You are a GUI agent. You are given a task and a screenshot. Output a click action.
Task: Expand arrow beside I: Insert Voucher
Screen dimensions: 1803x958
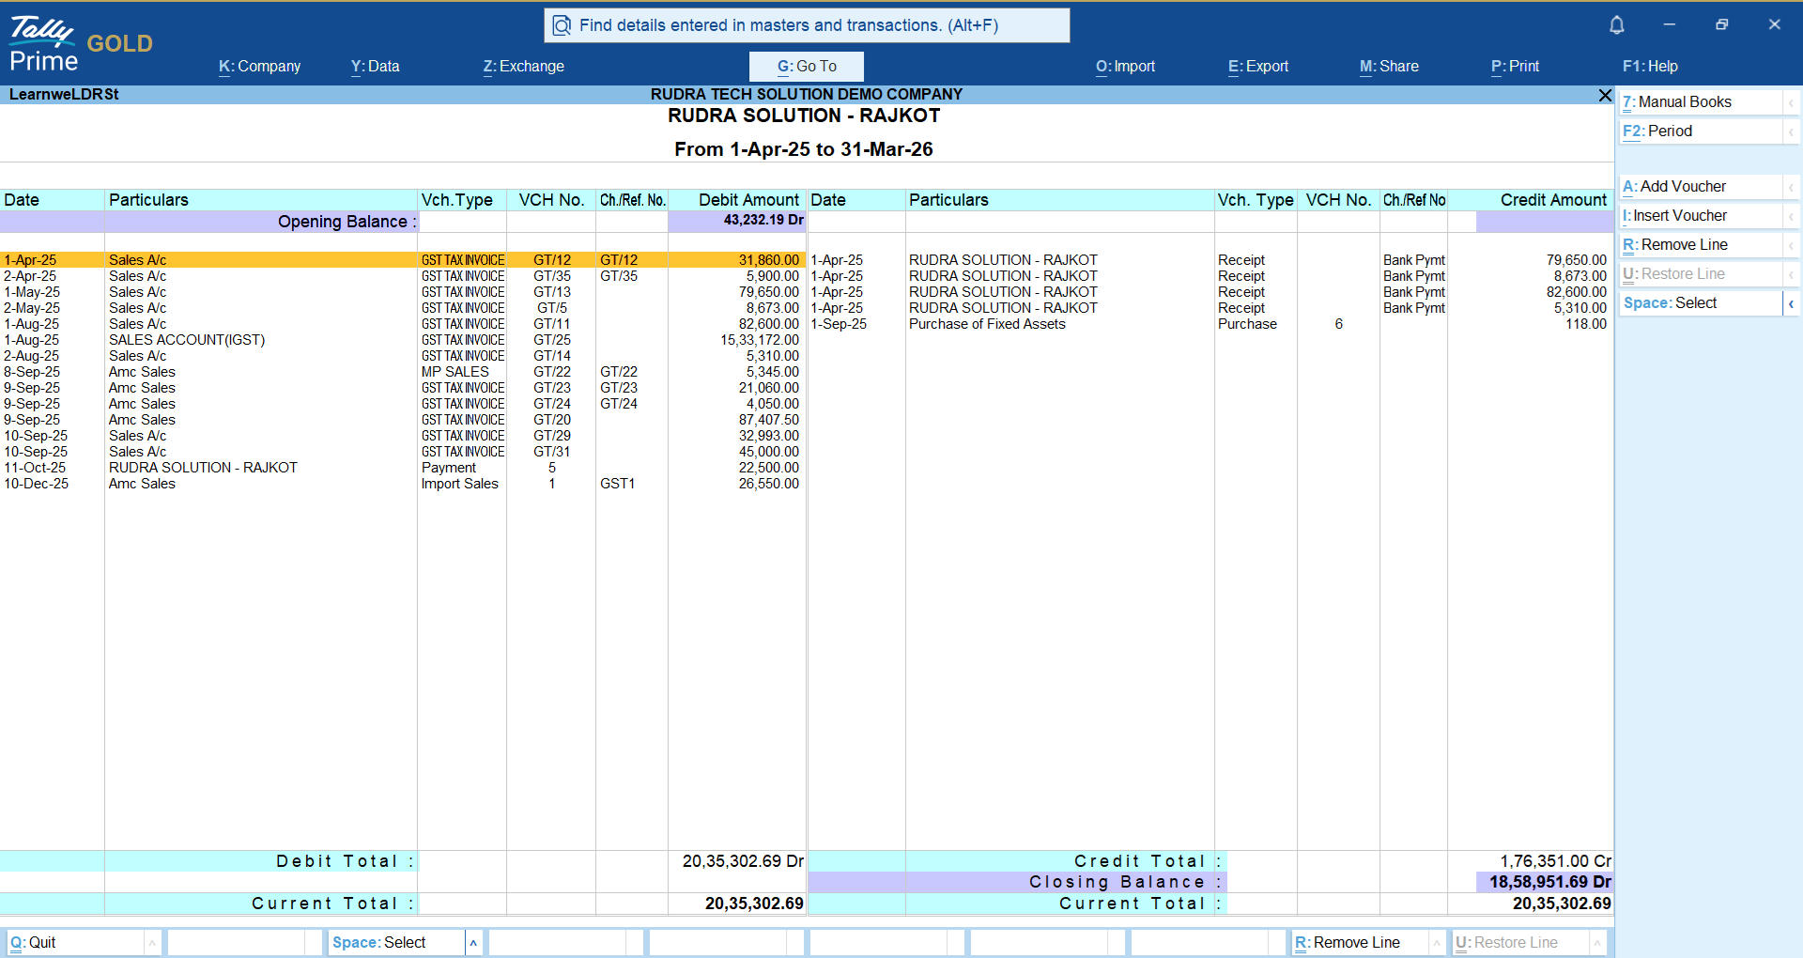coord(1791,216)
